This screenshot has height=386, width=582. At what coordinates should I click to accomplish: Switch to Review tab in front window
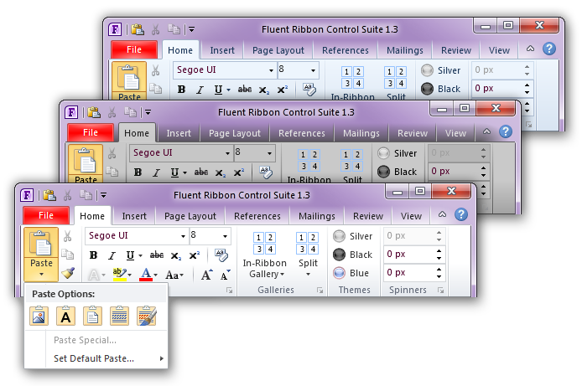tap(368, 216)
